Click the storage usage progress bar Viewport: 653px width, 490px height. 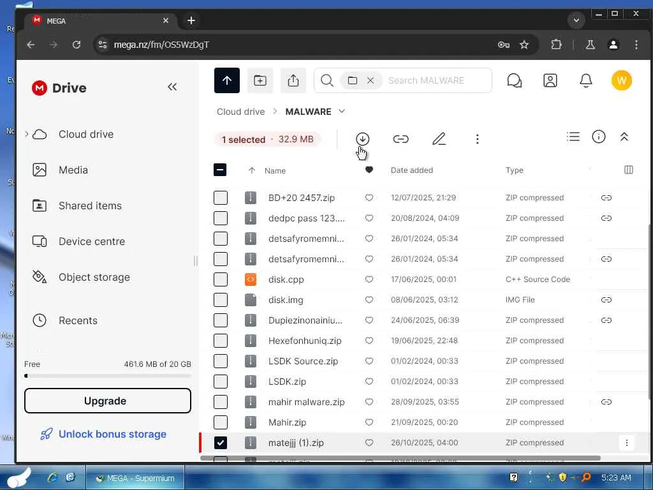(x=107, y=376)
